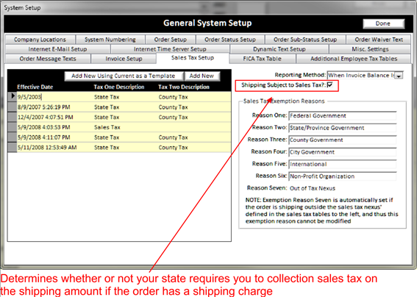Toggle Shipping Subject to Sales Tax checkbox
The height and width of the screenshot is (297, 417).
329,85
